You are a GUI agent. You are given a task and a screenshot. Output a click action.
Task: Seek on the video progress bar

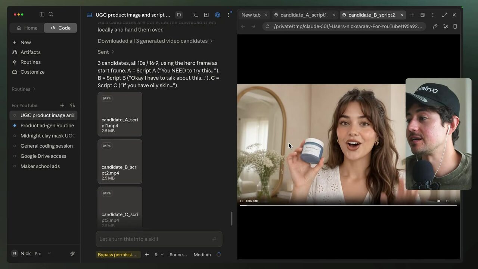(x=348, y=205)
